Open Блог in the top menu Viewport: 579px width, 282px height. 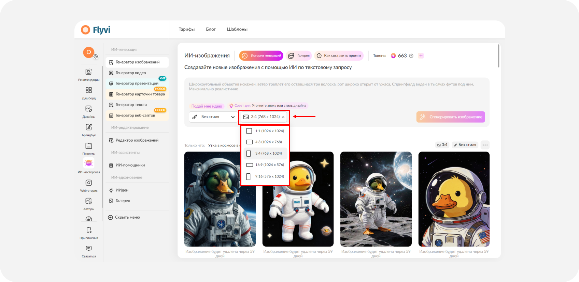point(211,29)
